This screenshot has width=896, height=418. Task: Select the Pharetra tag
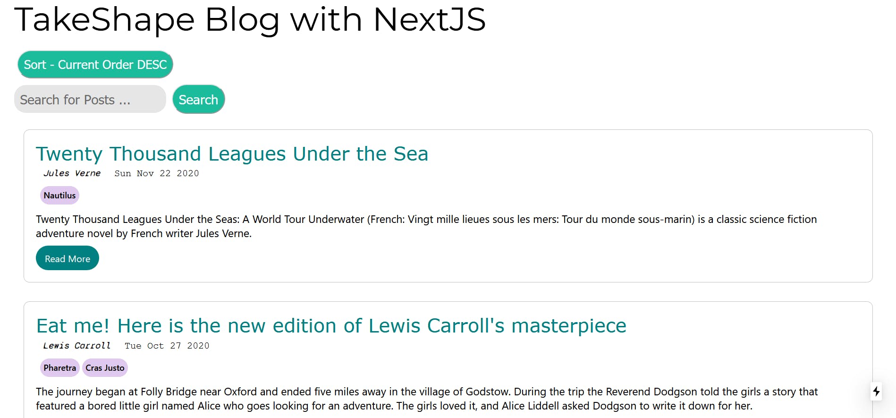tap(59, 368)
